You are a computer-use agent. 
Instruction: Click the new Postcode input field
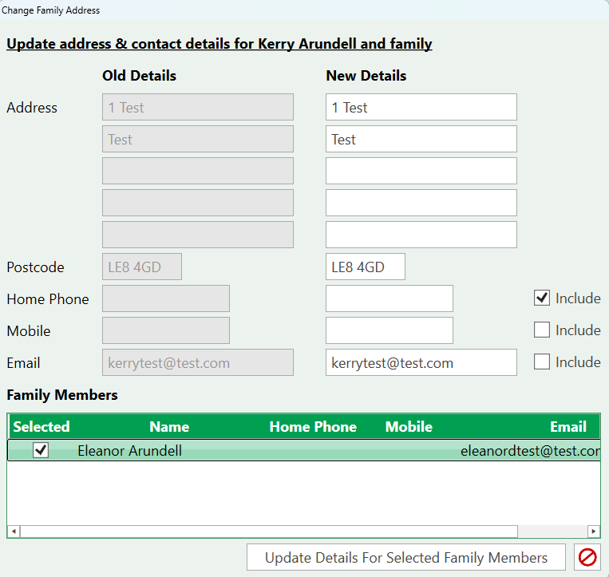point(365,267)
